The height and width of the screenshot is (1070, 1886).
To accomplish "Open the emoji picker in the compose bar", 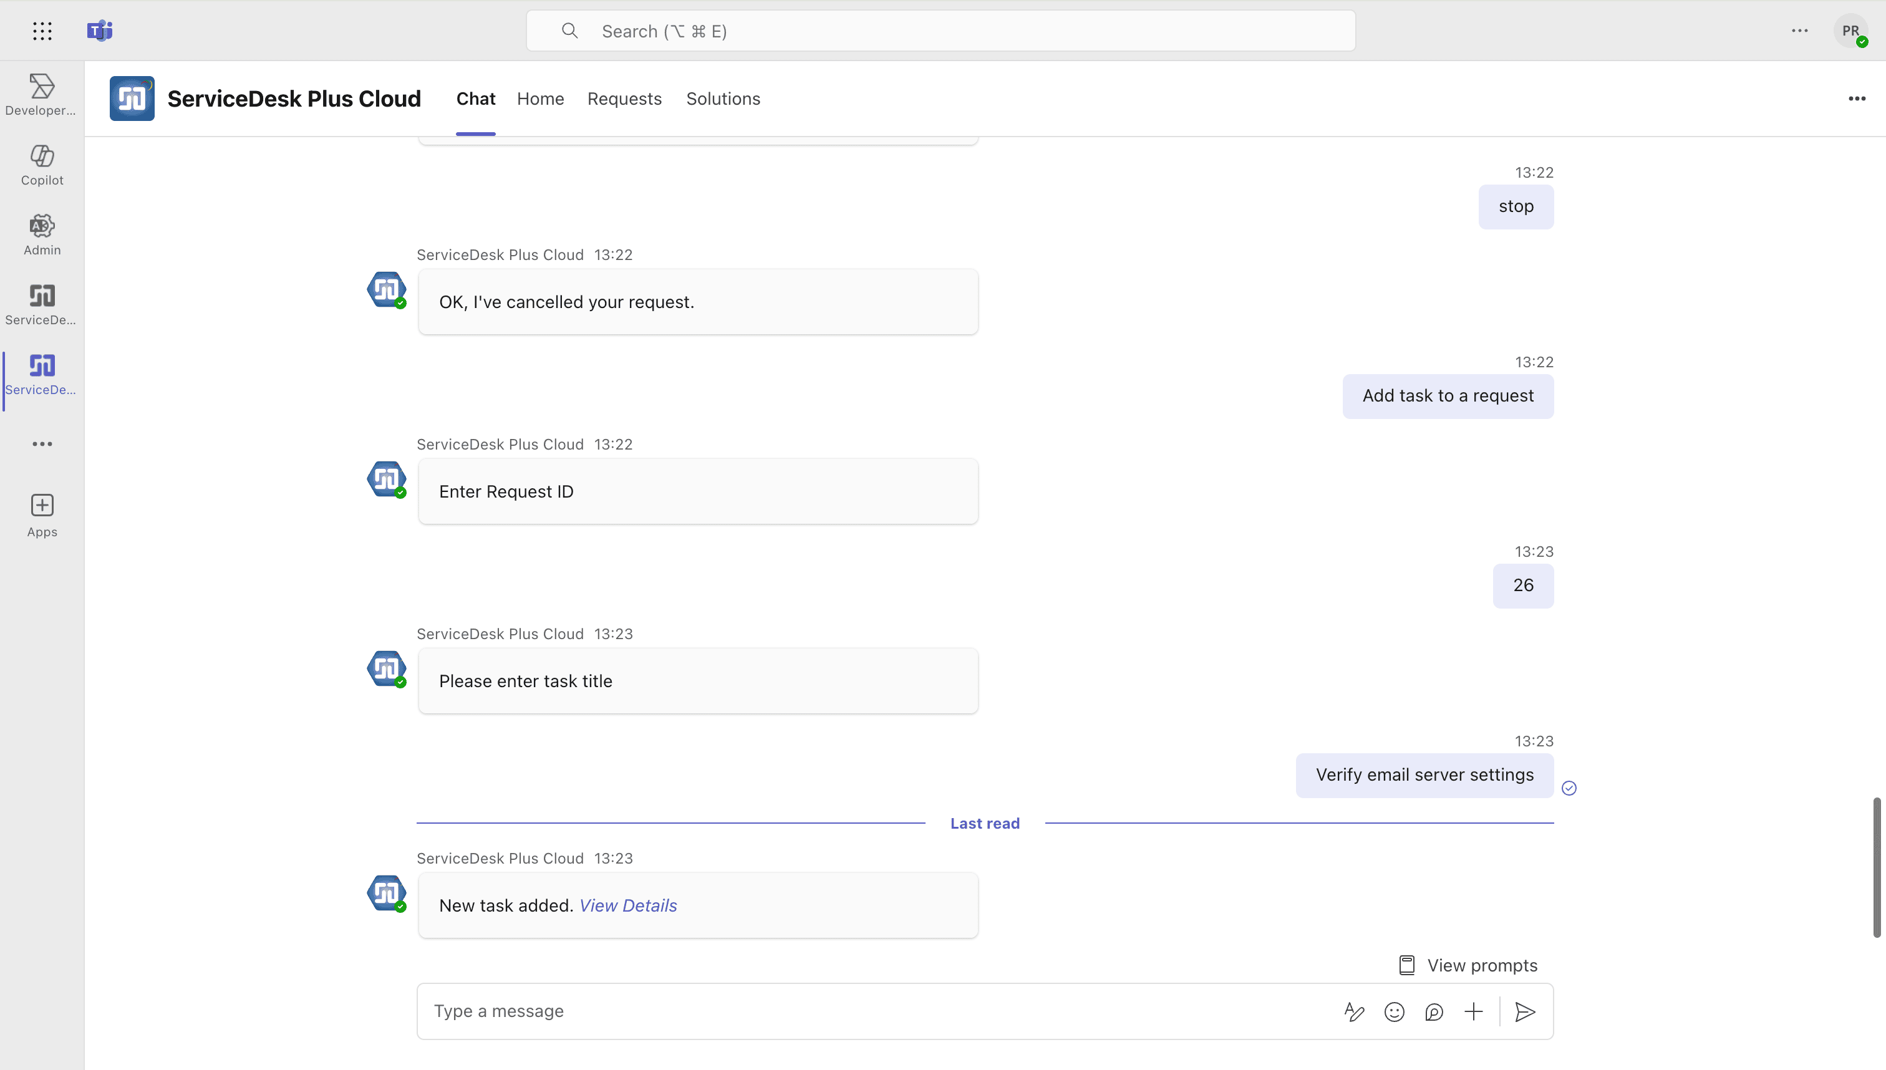I will [x=1395, y=1011].
